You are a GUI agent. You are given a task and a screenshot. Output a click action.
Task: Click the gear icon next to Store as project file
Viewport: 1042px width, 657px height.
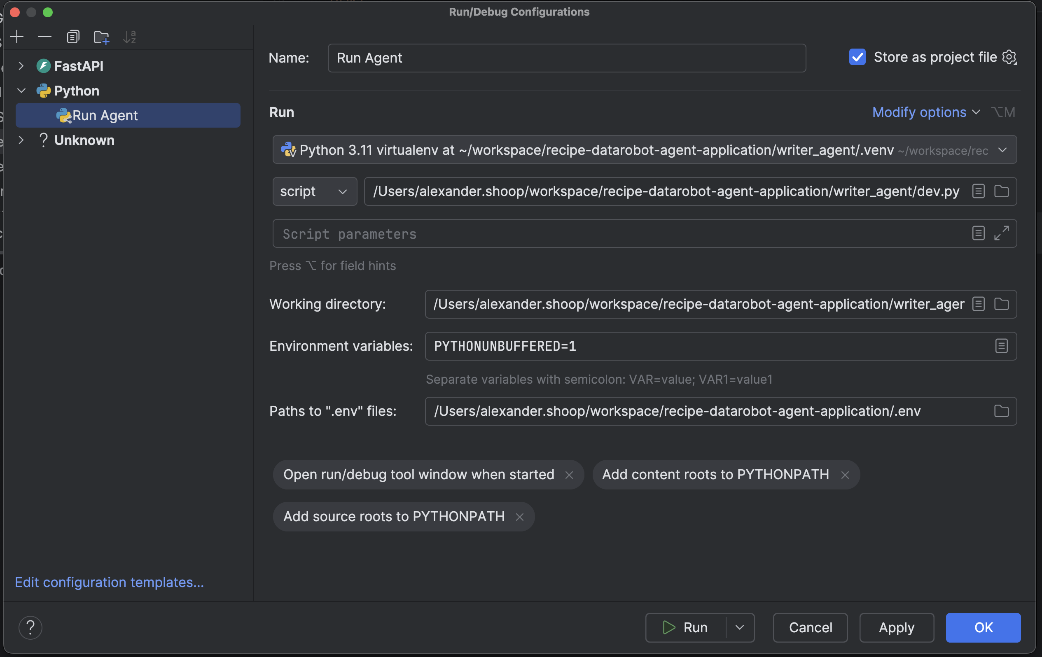(x=1009, y=57)
